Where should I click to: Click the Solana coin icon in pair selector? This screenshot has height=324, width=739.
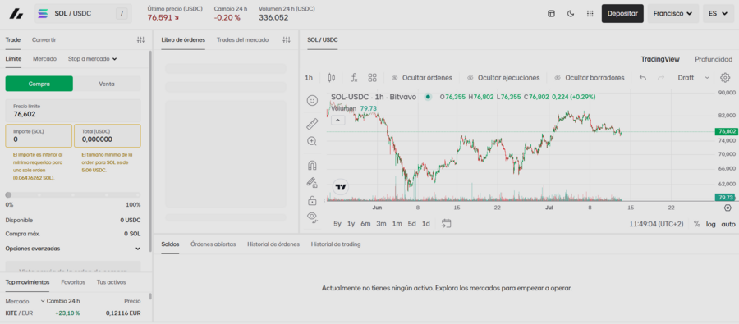click(x=44, y=14)
